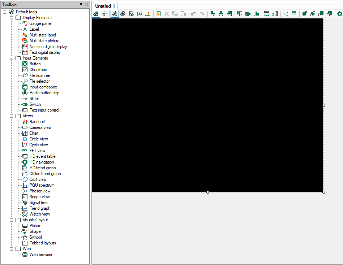Viewport: 343px width, 265px height.
Task: Collapse the Web folder
Action: (x=11, y=249)
